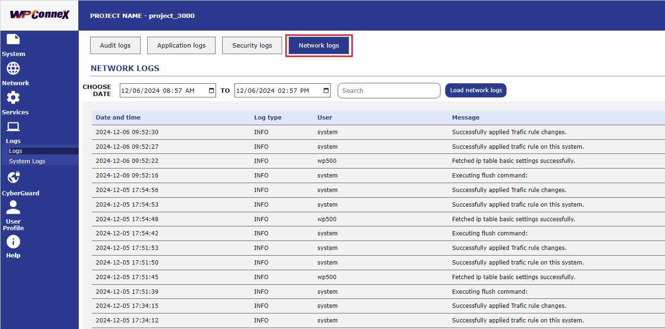This screenshot has width=665, height=329.
Task: Click the end date 12/06/2024 02:57 PM field
Action: tap(283, 90)
